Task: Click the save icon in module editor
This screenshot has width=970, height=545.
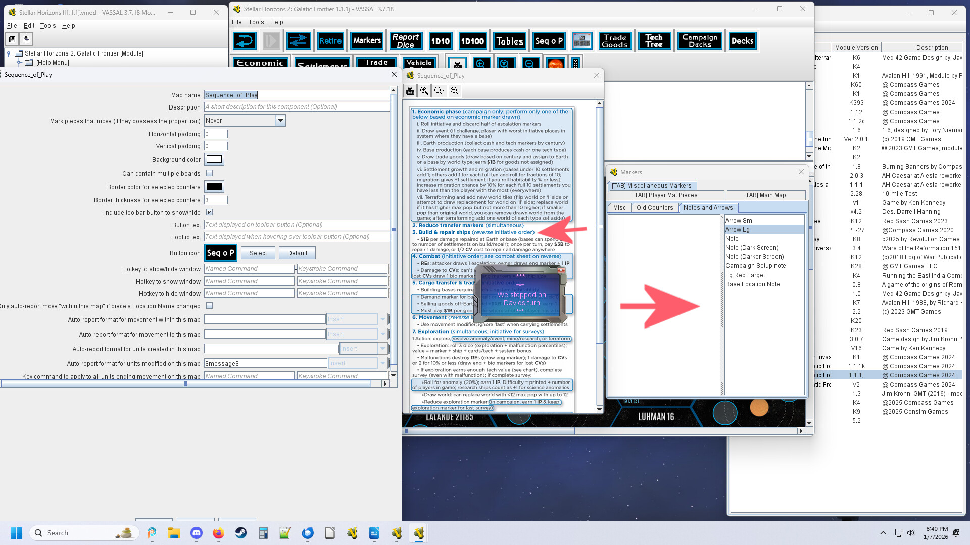Action: pyautogui.click(x=12, y=39)
